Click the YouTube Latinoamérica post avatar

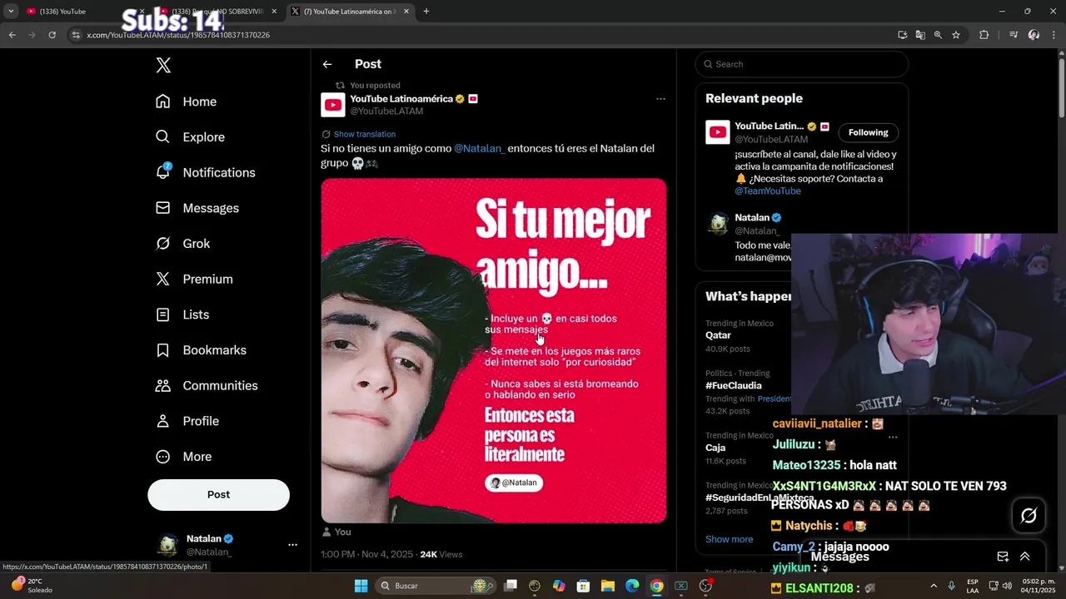pyautogui.click(x=333, y=105)
